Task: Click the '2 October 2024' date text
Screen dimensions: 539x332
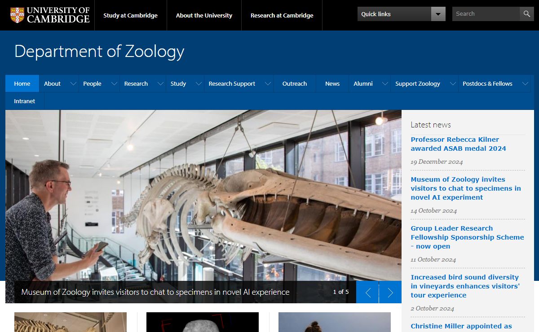Action: (x=433, y=309)
